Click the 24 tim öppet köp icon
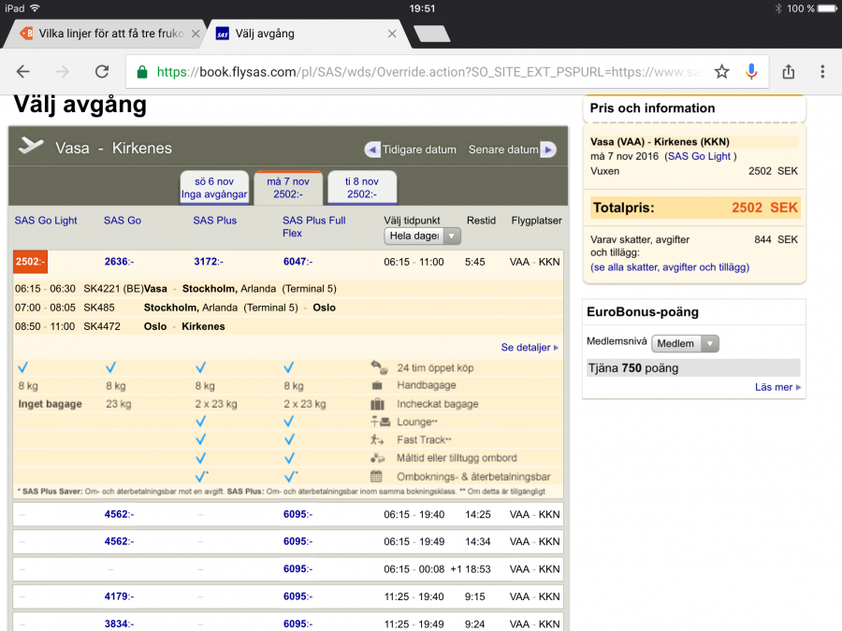The width and height of the screenshot is (842, 631). pyautogui.click(x=379, y=367)
